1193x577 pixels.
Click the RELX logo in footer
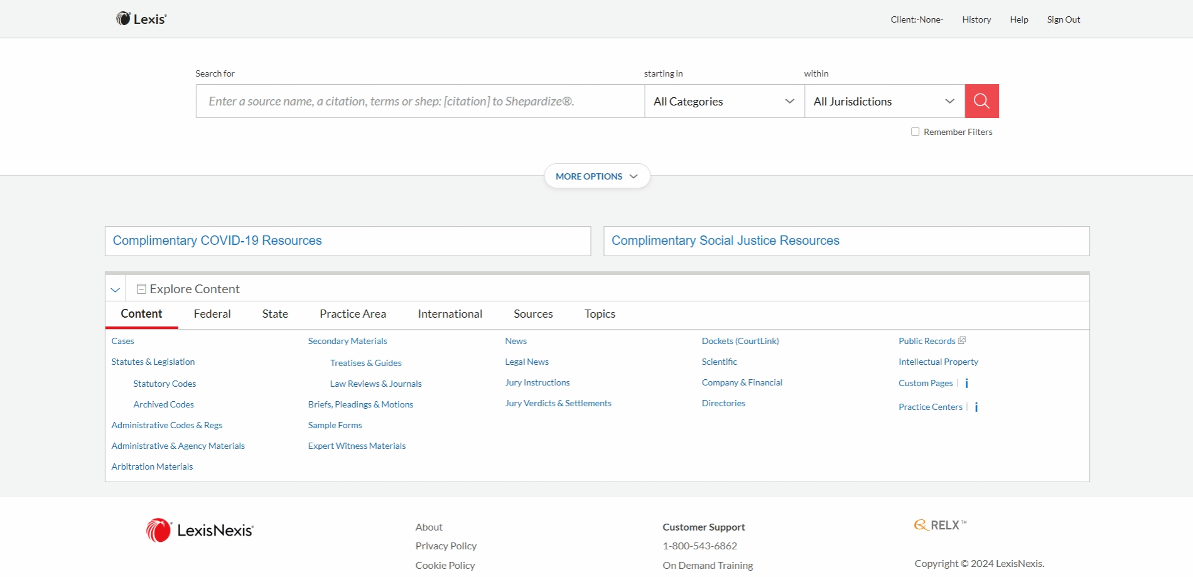940,525
